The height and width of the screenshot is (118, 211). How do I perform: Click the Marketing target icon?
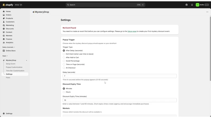pyautogui.click(x=4, y=25)
